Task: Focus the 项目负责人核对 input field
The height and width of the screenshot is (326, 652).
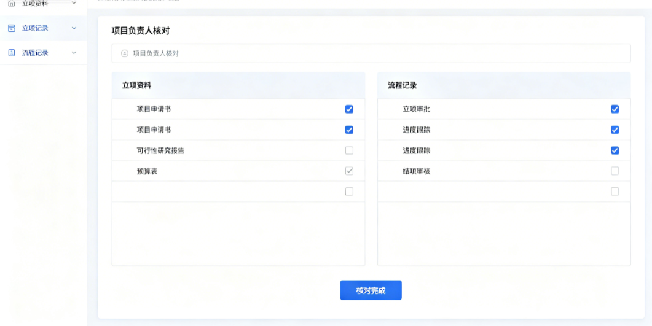Action: [371, 53]
